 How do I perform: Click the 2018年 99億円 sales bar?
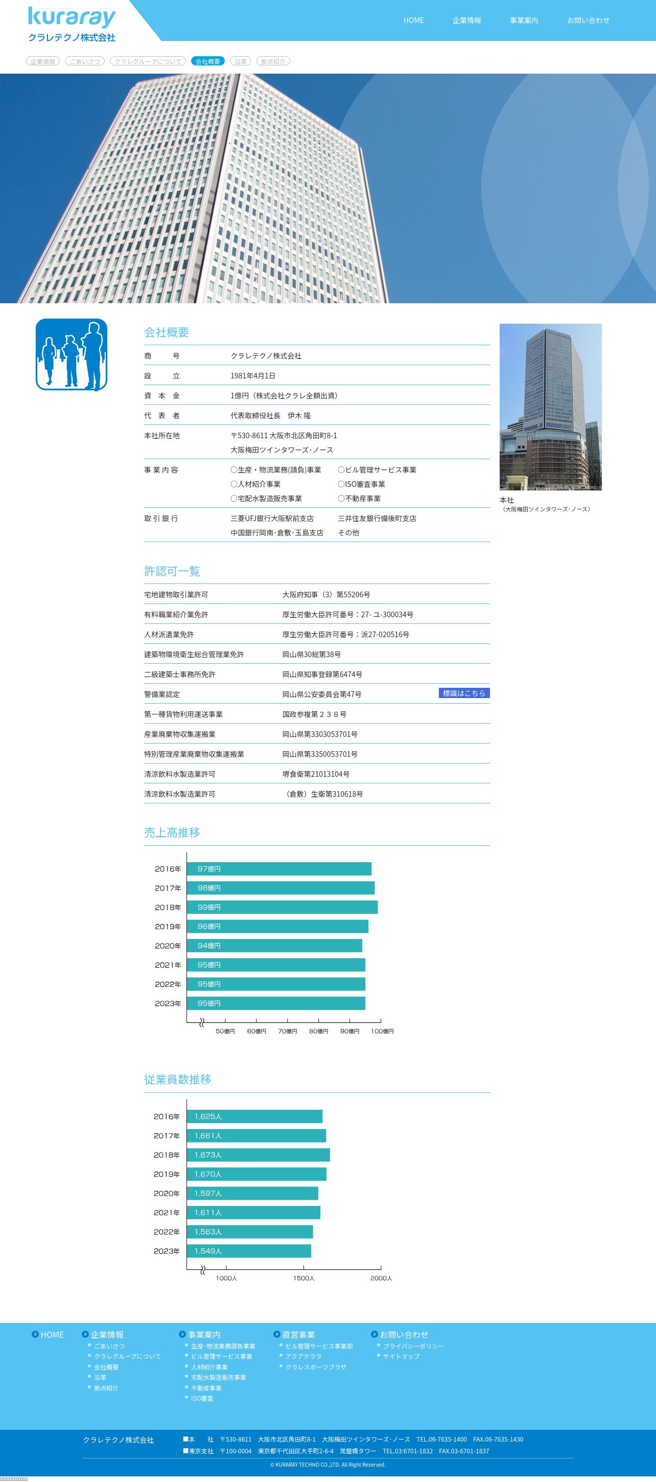click(x=283, y=907)
